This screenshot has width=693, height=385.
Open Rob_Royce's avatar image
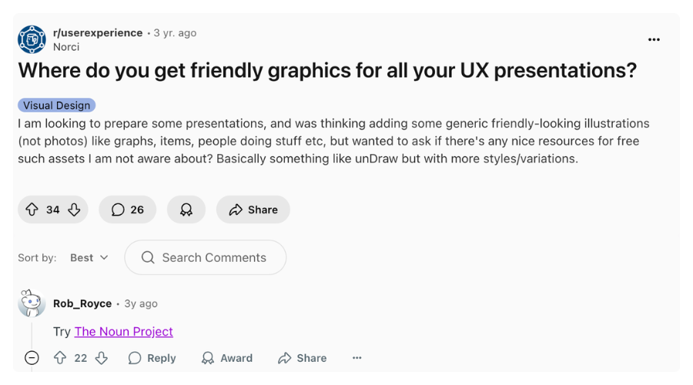pos(32,303)
